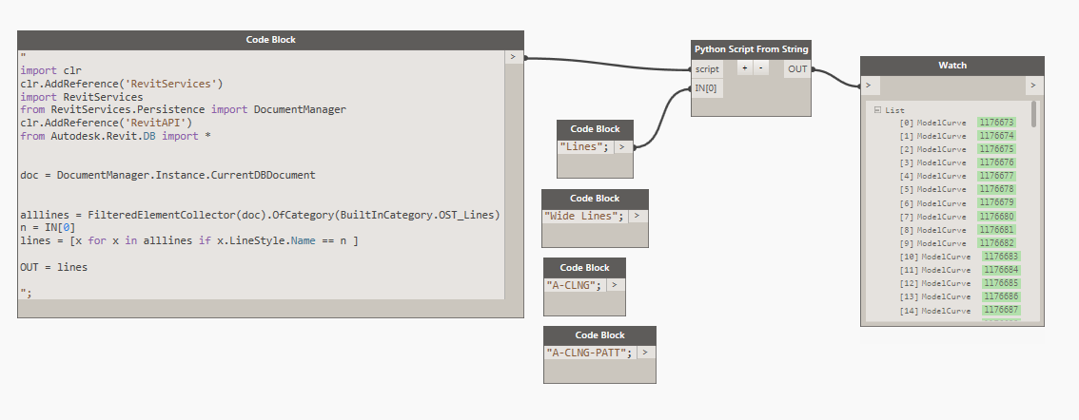
Task: Click the element ID 1176676 in Watch
Action: pyautogui.click(x=996, y=162)
